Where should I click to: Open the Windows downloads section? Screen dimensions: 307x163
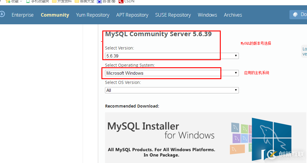tap(207, 15)
